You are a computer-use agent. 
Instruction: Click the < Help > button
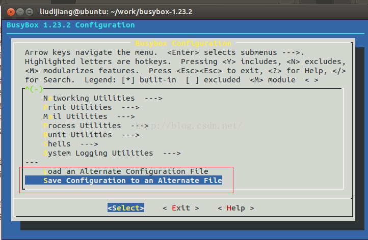tap(236, 207)
